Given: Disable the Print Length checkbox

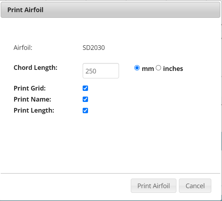Looking at the screenshot, I should coord(86,110).
